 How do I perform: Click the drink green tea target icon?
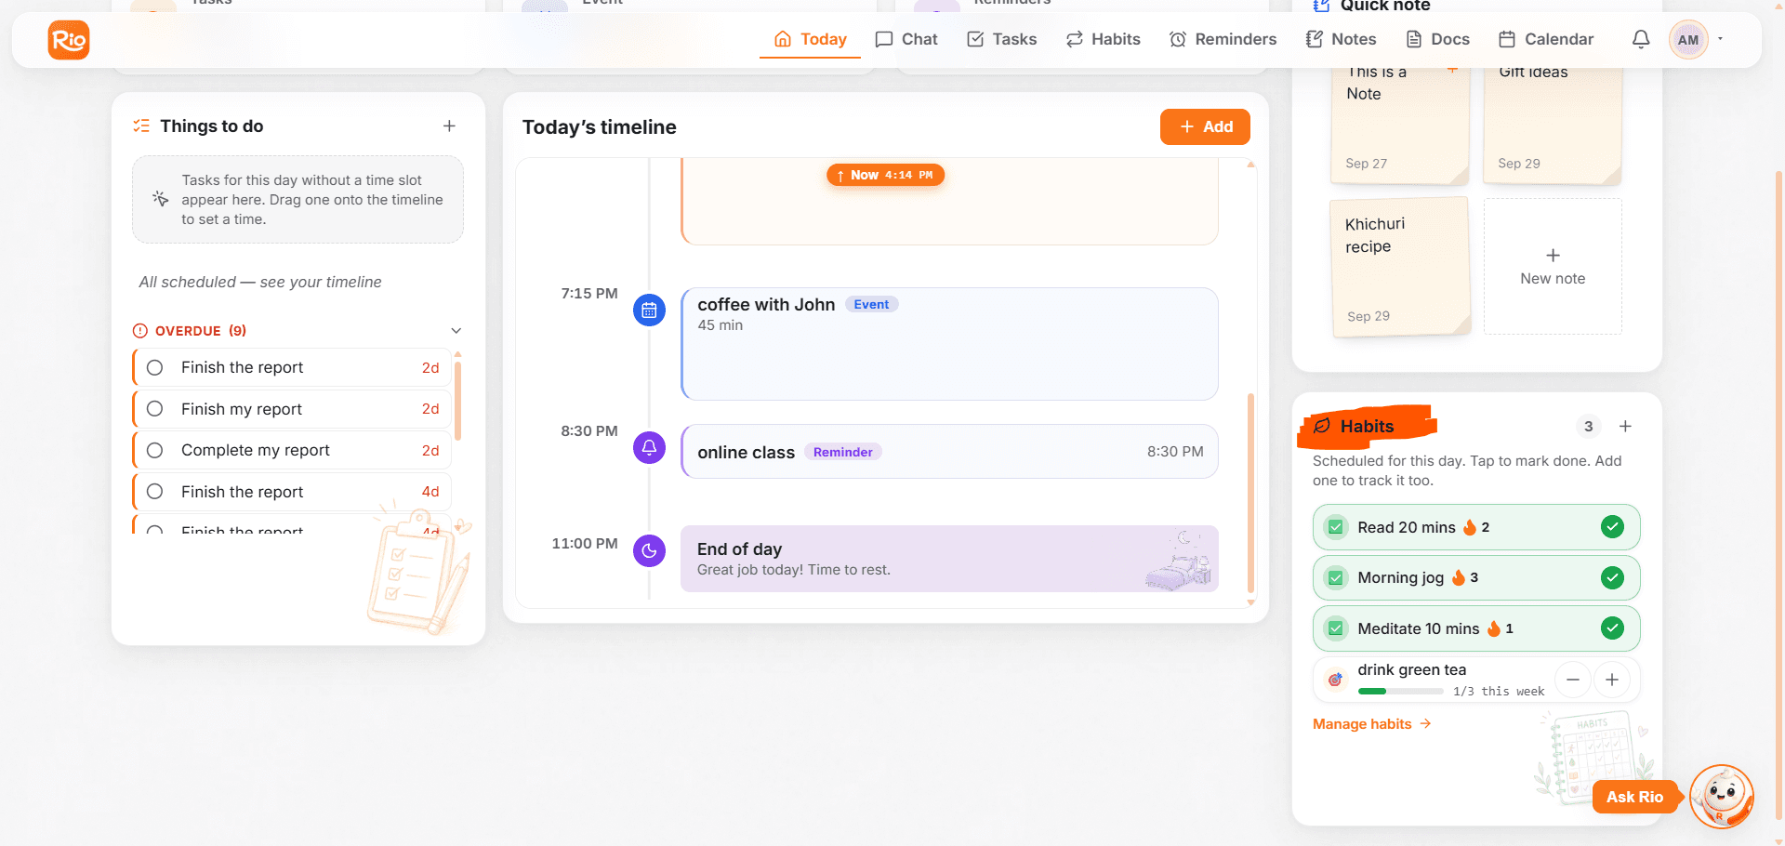(1335, 680)
